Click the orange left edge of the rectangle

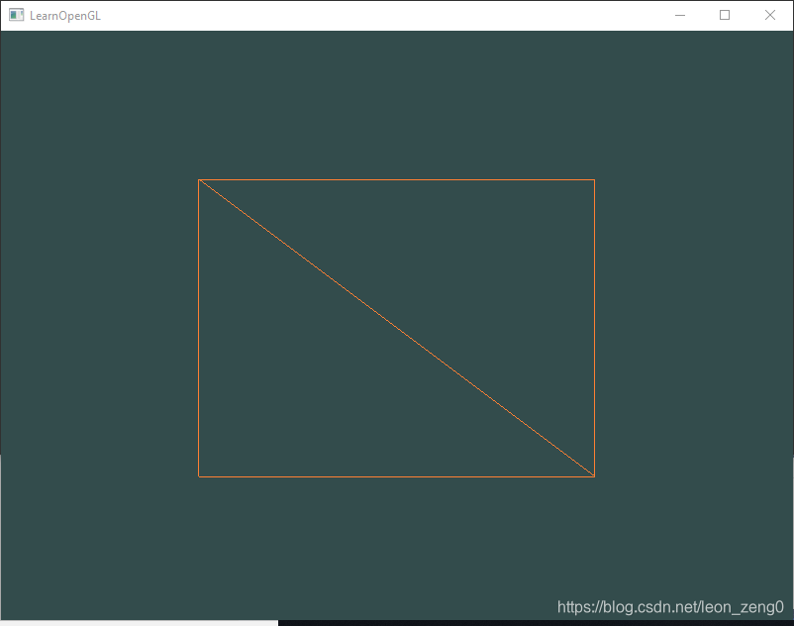click(200, 327)
